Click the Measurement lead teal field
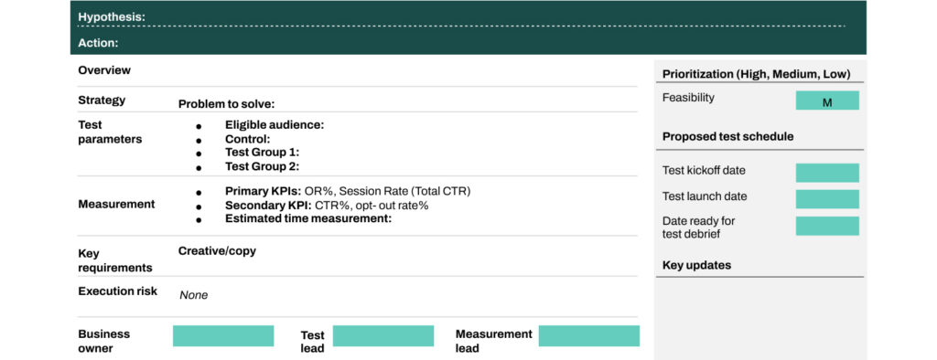This screenshot has width=937, height=360. (x=588, y=335)
